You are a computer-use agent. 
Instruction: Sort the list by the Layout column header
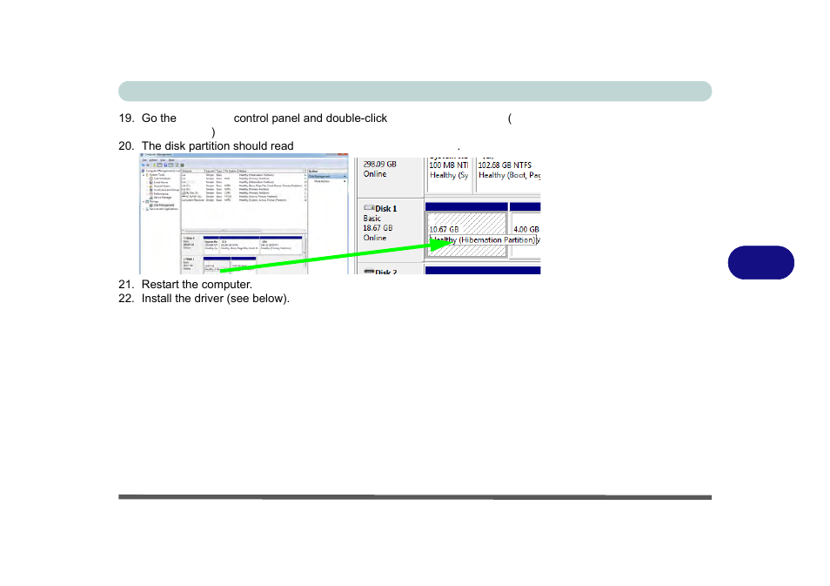211,172
